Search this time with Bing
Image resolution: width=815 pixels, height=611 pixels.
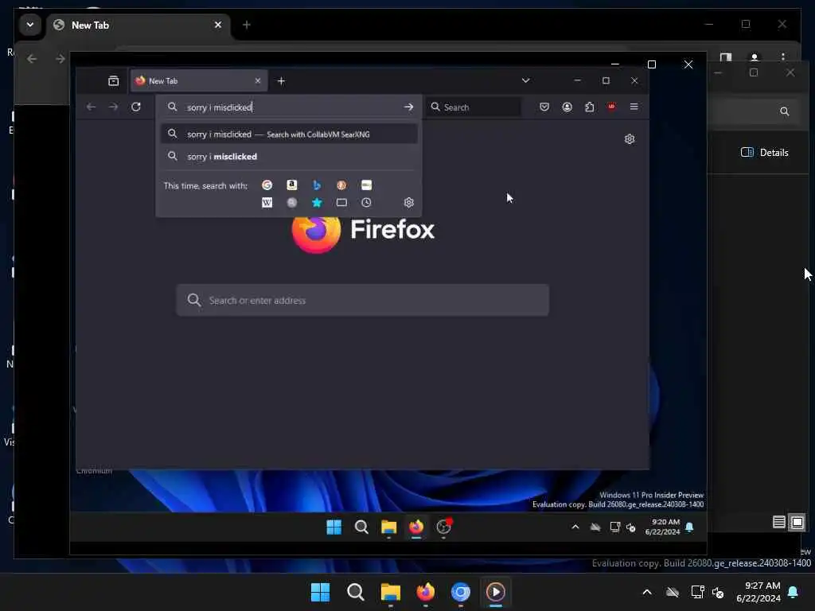[317, 185]
